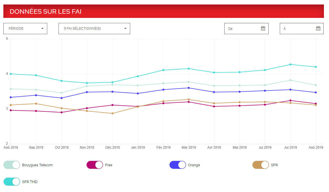Disable the Orange series switch
Screen dimensions: 329x192
click(178, 165)
